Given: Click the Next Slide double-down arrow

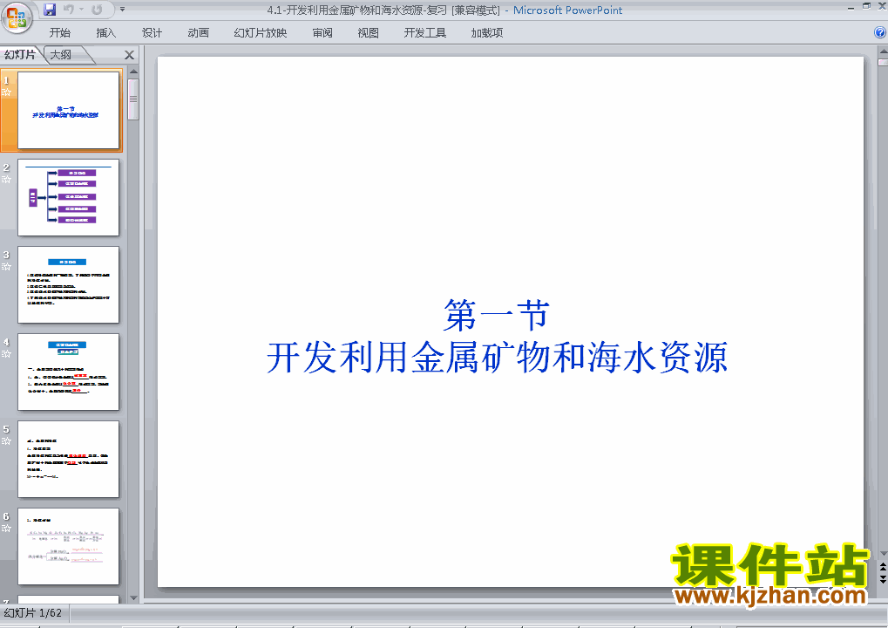Looking at the screenshot, I should pos(883,578).
